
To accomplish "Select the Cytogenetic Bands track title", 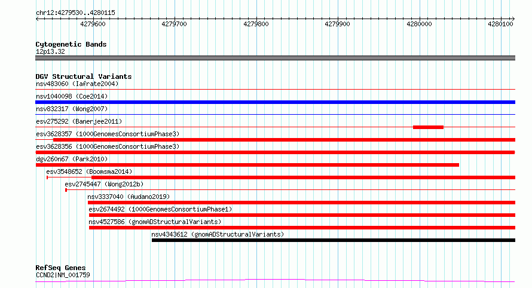I will point(71,44).
